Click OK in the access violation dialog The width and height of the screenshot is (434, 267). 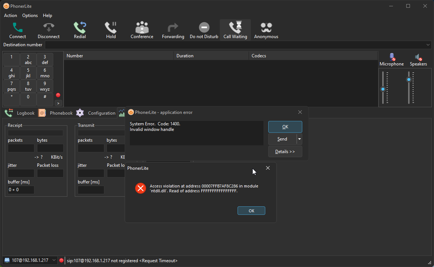tap(251, 211)
